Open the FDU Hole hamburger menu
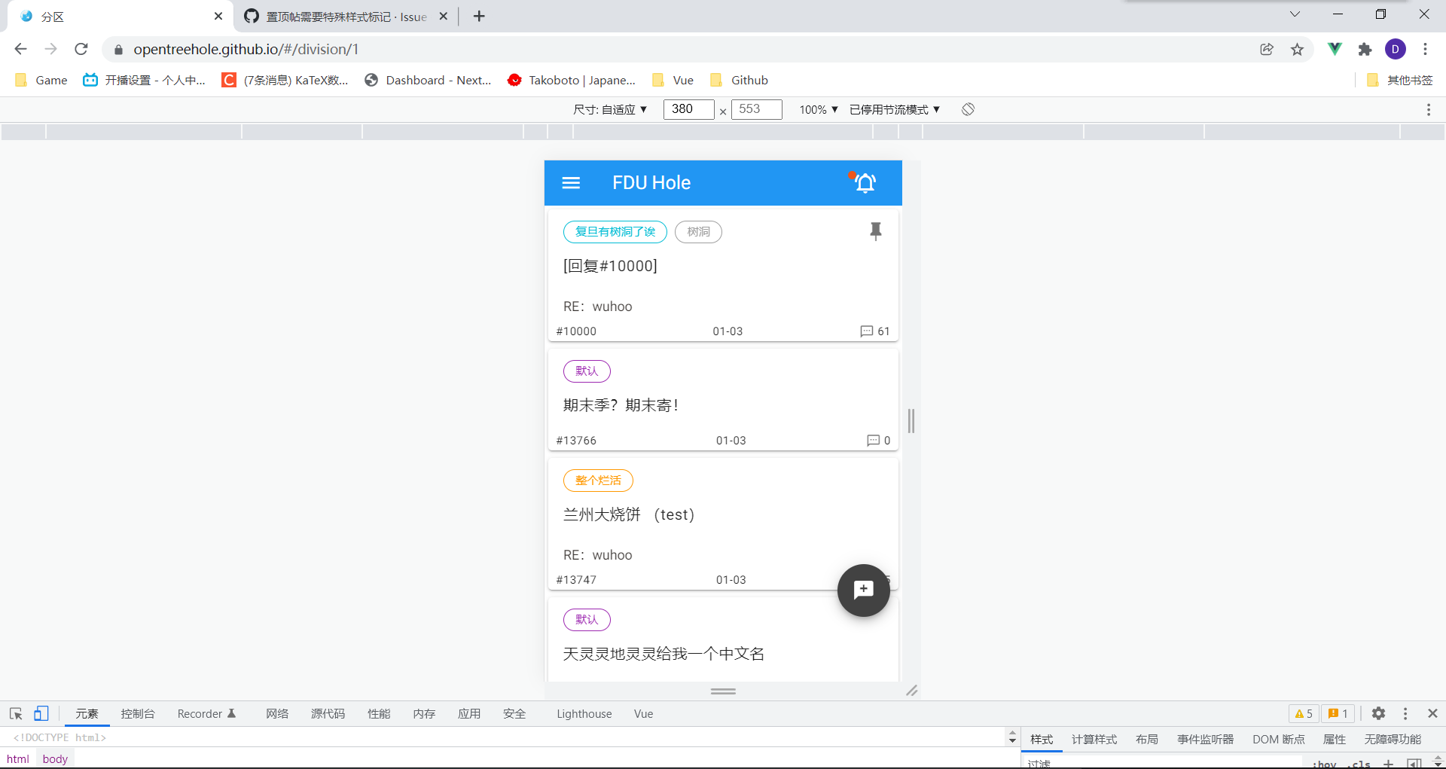 coord(571,182)
